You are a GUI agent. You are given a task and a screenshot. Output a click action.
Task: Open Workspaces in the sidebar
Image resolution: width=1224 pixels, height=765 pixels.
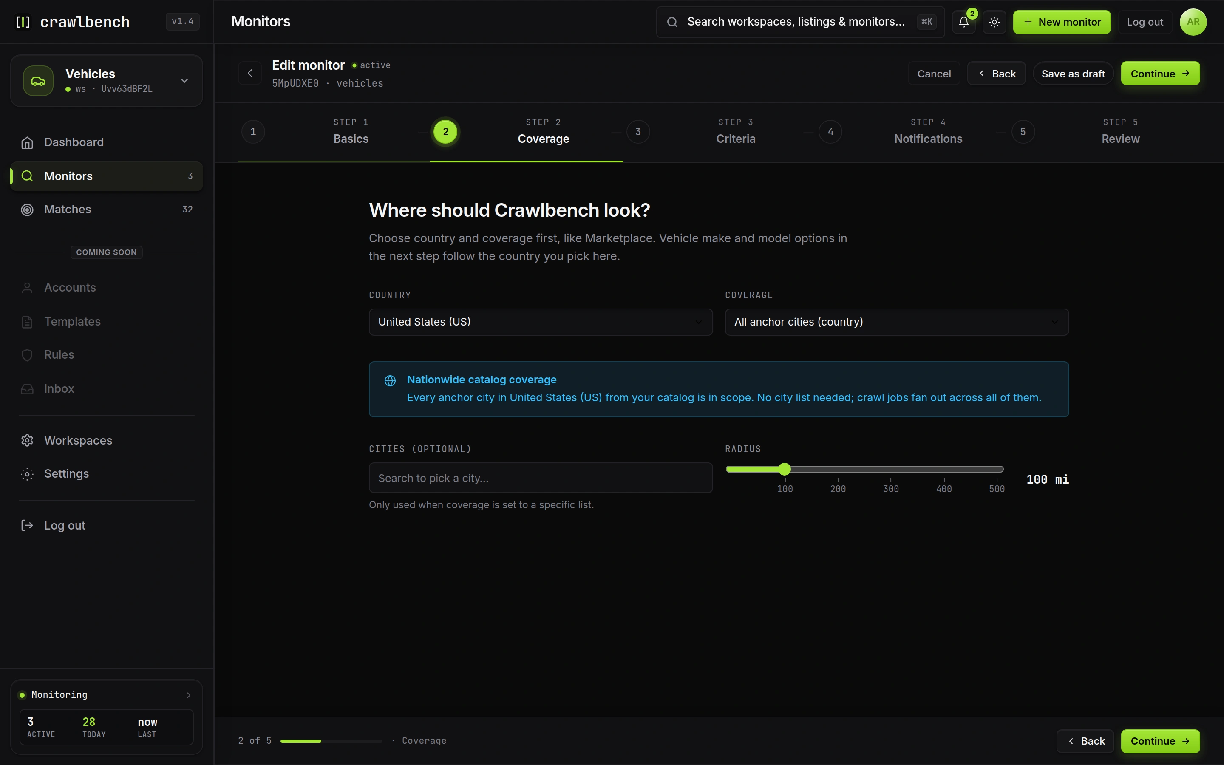(107, 441)
